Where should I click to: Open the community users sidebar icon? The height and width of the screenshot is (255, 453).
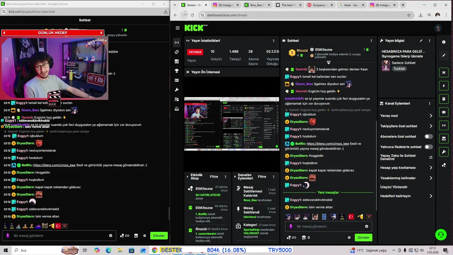click(177, 99)
